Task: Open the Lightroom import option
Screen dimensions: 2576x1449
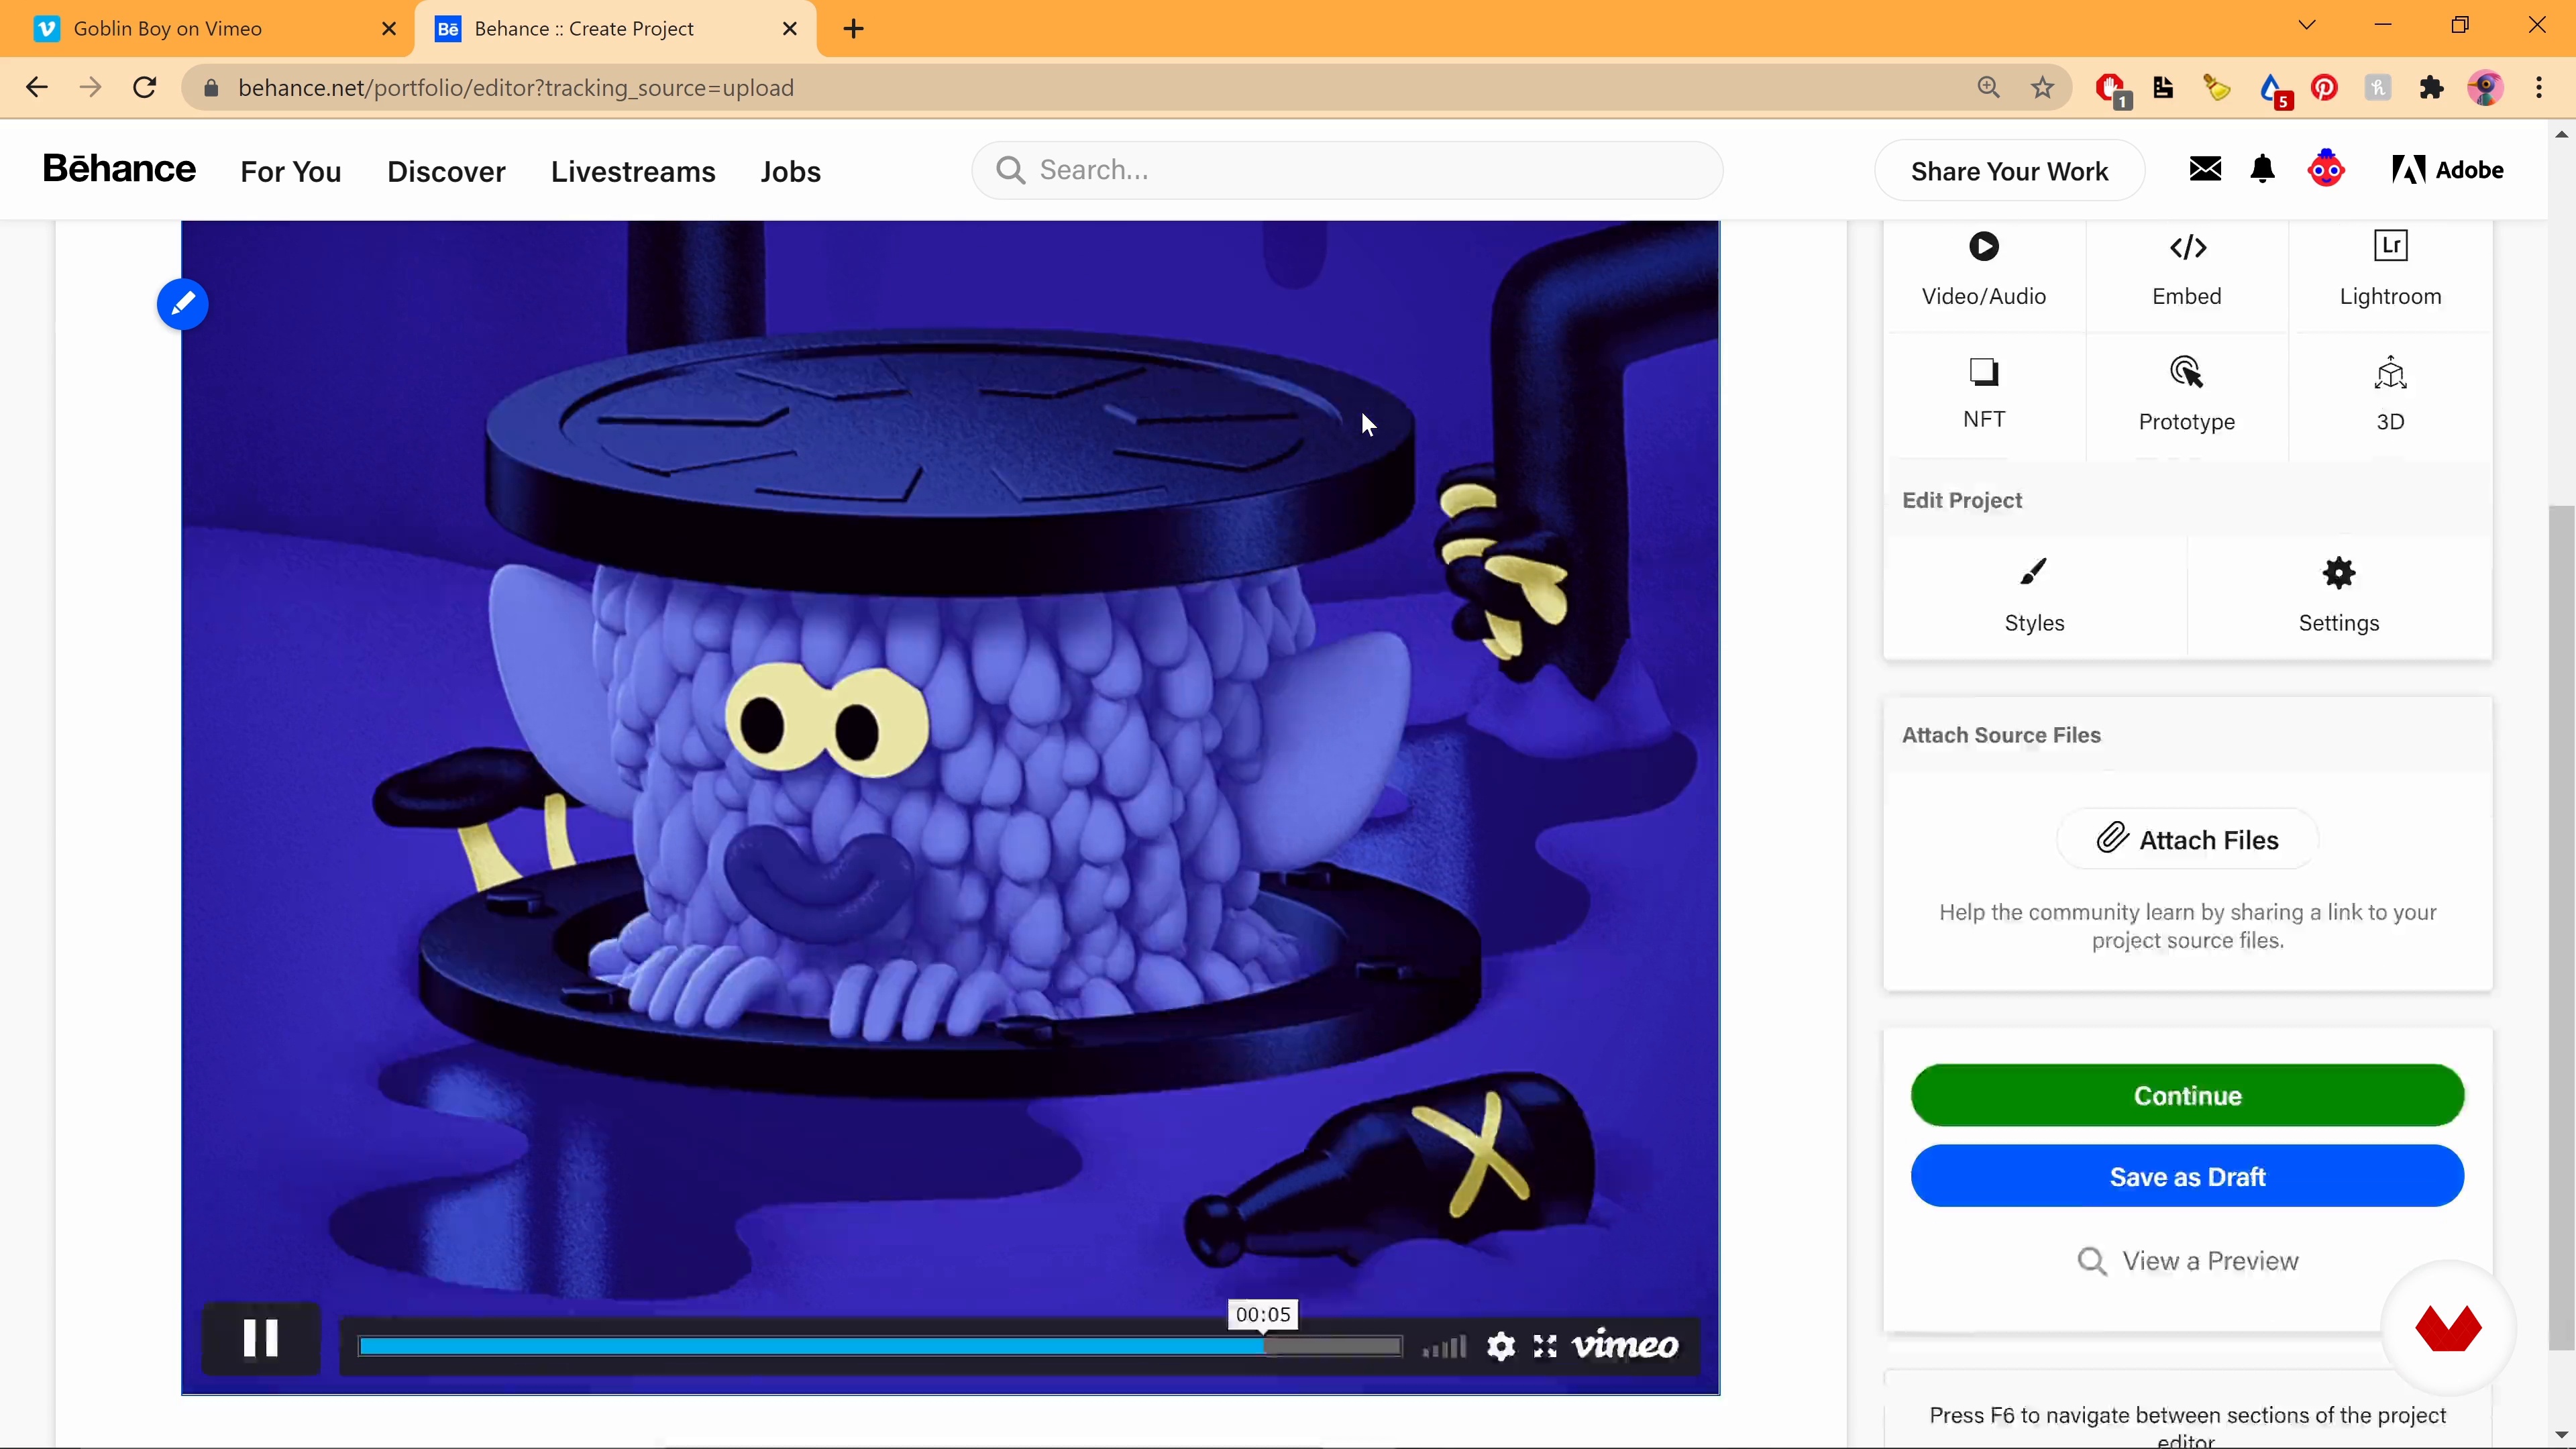Action: click(2389, 268)
